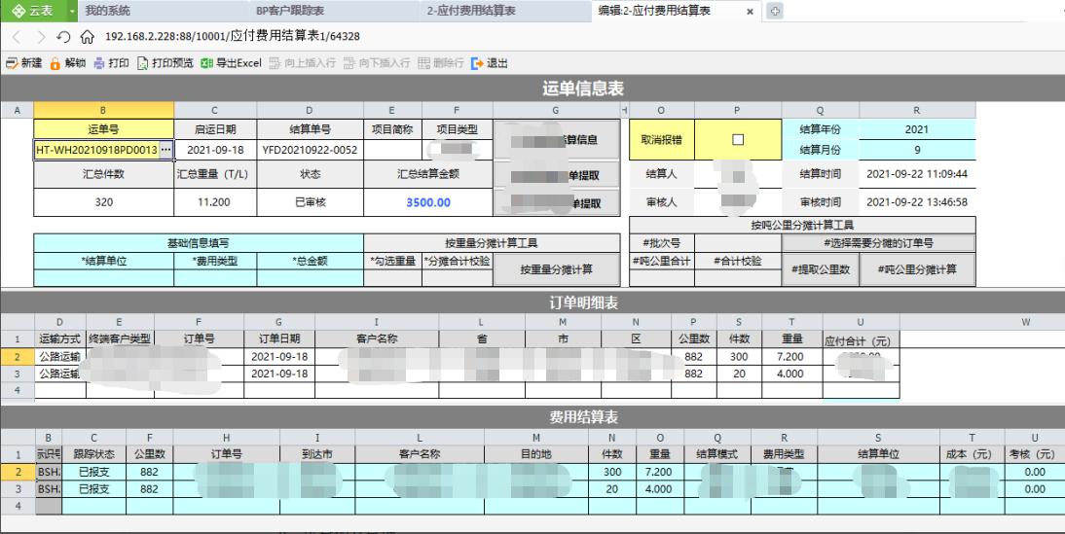Click the empty *总金额 input cell
Image resolution: width=1065 pixels, height=534 pixels.
[310, 277]
